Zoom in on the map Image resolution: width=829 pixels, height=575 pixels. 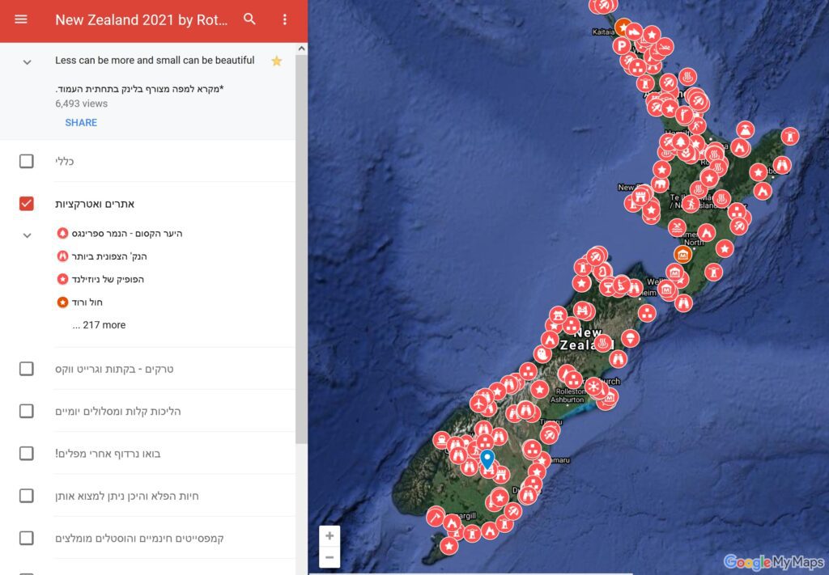pyautogui.click(x=329, y=535)
